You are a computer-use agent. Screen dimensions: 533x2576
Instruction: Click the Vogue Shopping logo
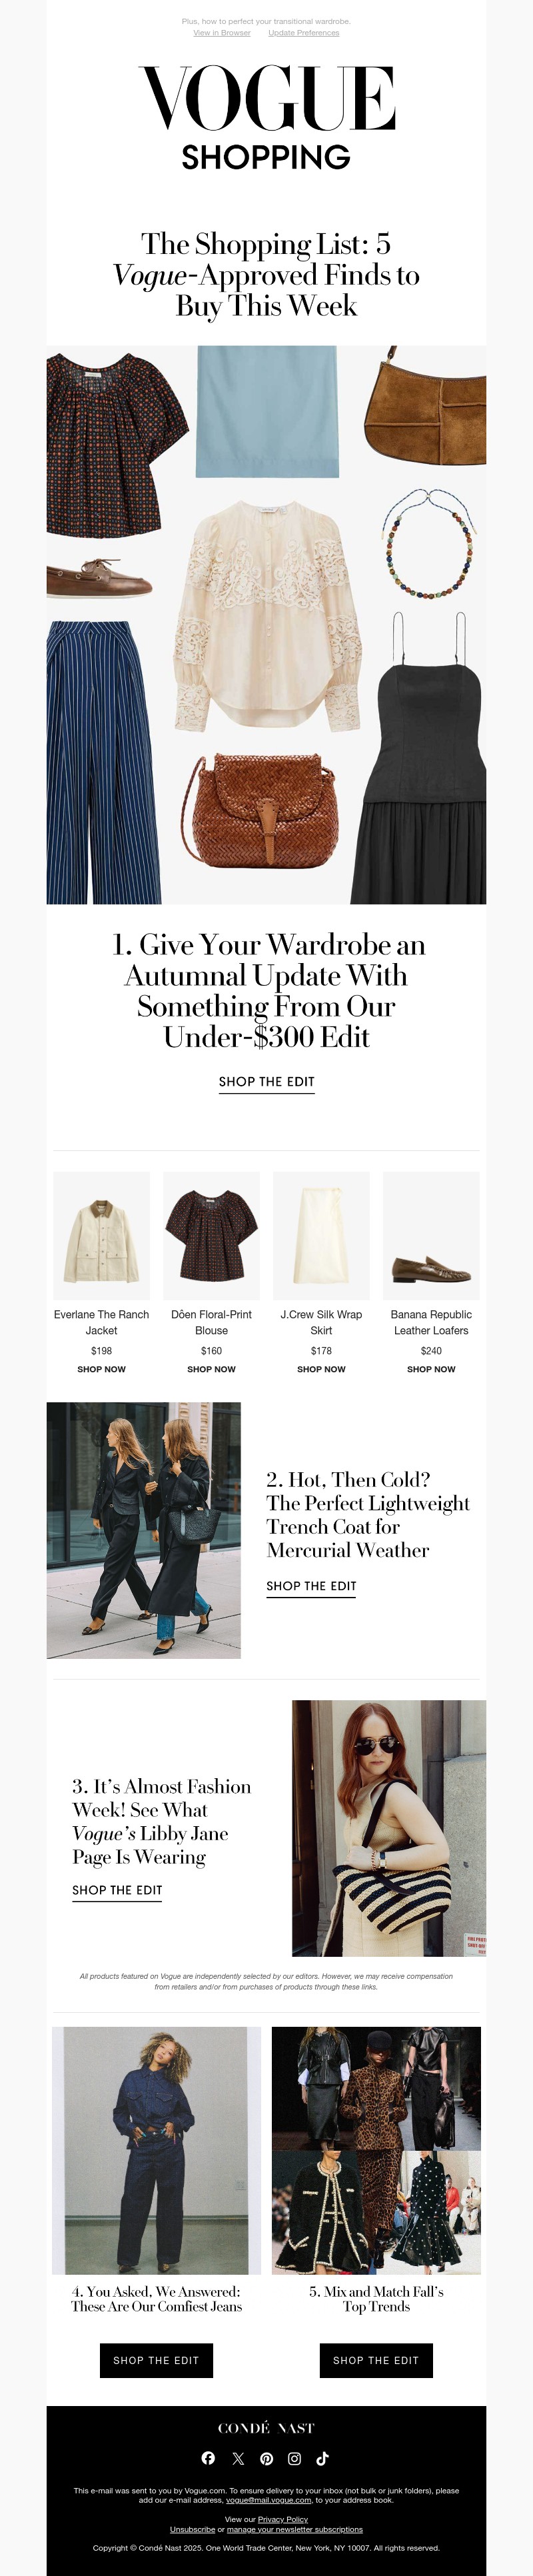pos(266,117)
